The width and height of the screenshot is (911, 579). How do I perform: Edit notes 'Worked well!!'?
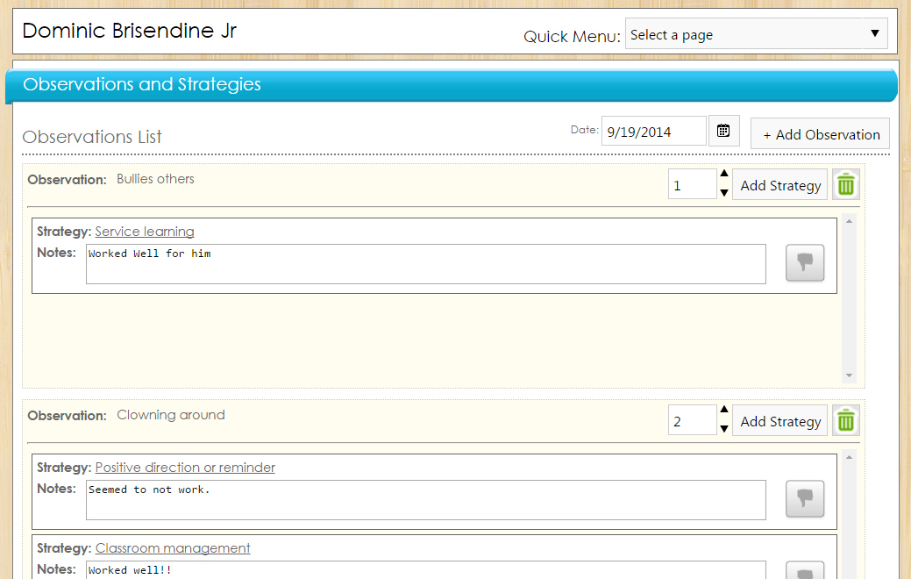[x=426, y=569]
